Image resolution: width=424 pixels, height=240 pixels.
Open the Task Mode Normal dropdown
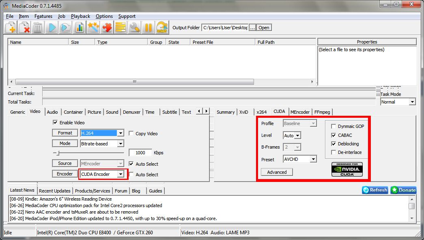[412, 102]
